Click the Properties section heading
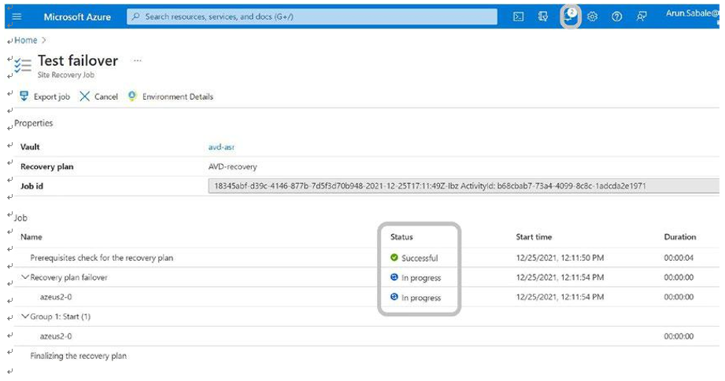725x381 pixels. click(33, 123)
